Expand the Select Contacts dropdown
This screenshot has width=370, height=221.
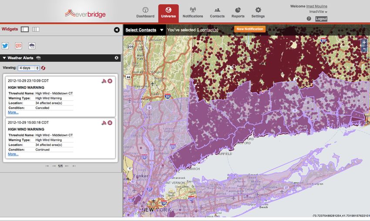tap(162, 30)
